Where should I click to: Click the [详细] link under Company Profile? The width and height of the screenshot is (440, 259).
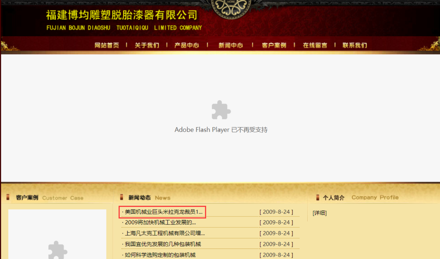320,213
